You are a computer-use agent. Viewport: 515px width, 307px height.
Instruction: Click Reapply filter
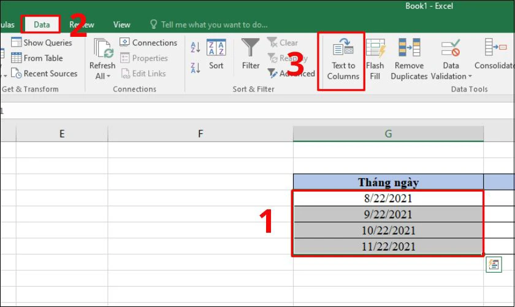tap(288, 58)
